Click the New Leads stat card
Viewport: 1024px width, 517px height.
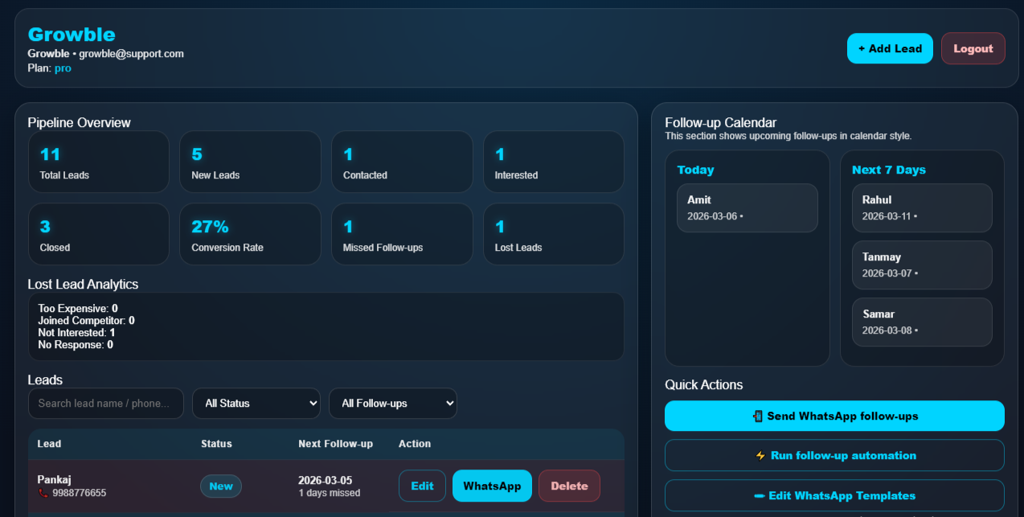250,162
